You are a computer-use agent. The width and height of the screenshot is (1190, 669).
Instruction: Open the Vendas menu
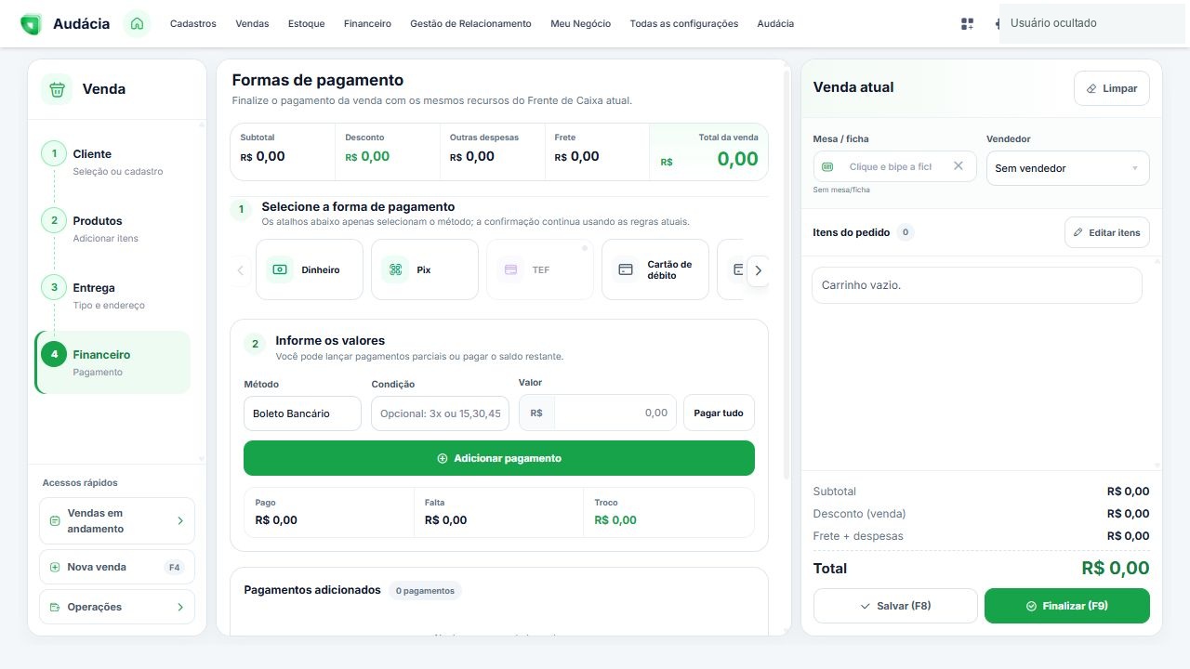pyautogui.click(x=252, y=24)
